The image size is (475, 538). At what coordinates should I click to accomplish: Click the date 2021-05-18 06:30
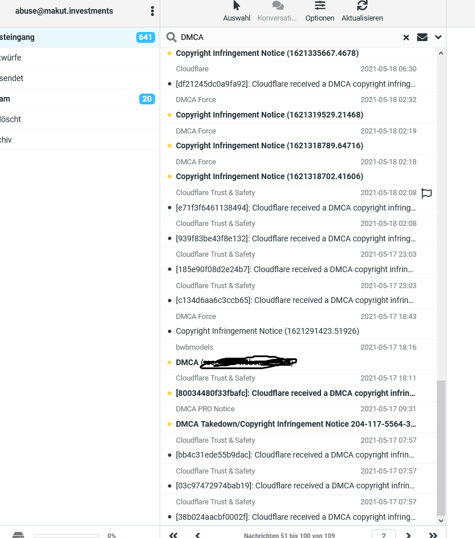pos(388,69)
